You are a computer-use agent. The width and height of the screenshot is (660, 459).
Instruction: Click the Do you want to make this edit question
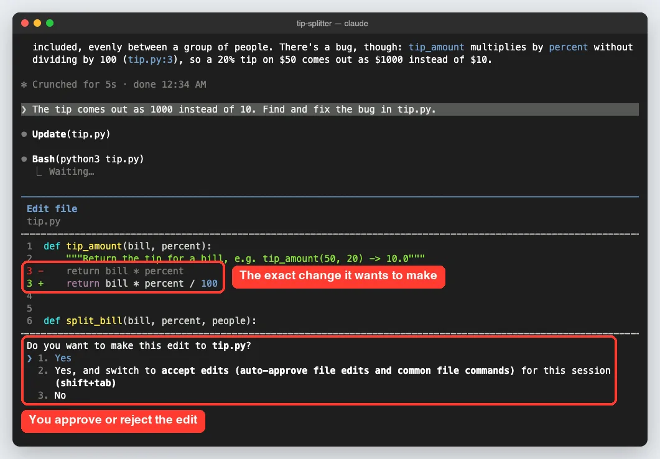[139, 346]
